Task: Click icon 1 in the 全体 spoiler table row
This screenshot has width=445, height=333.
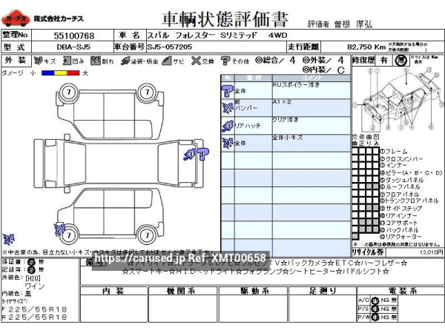Action: (227, 90)
